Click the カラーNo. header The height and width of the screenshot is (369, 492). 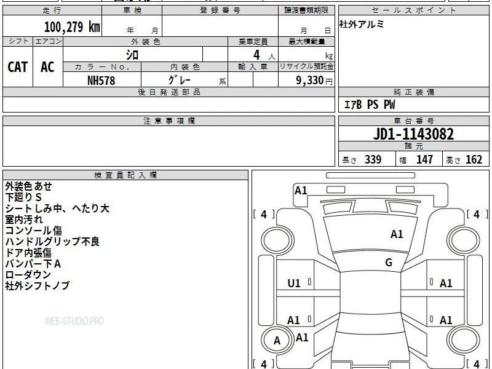tap(102, 67)
